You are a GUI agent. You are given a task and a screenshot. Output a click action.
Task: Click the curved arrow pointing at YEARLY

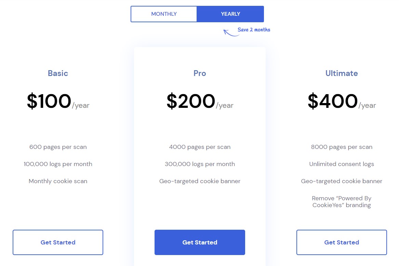(230, 33)
